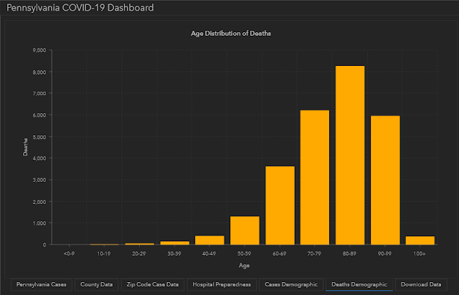Open the Pennsylvania Cases tab

[x=42, y=284]
